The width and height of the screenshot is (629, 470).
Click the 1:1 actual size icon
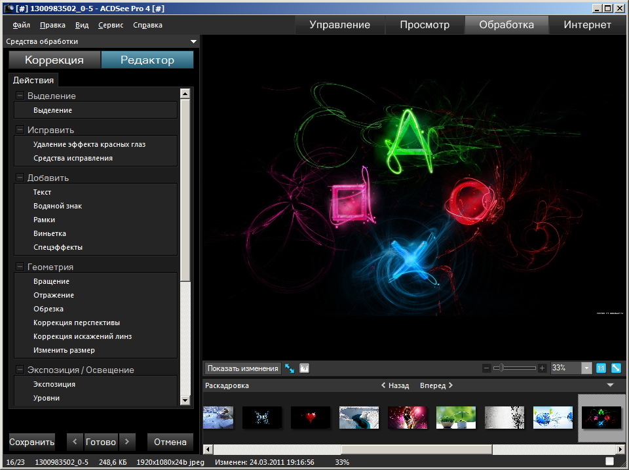coord(601,368)
